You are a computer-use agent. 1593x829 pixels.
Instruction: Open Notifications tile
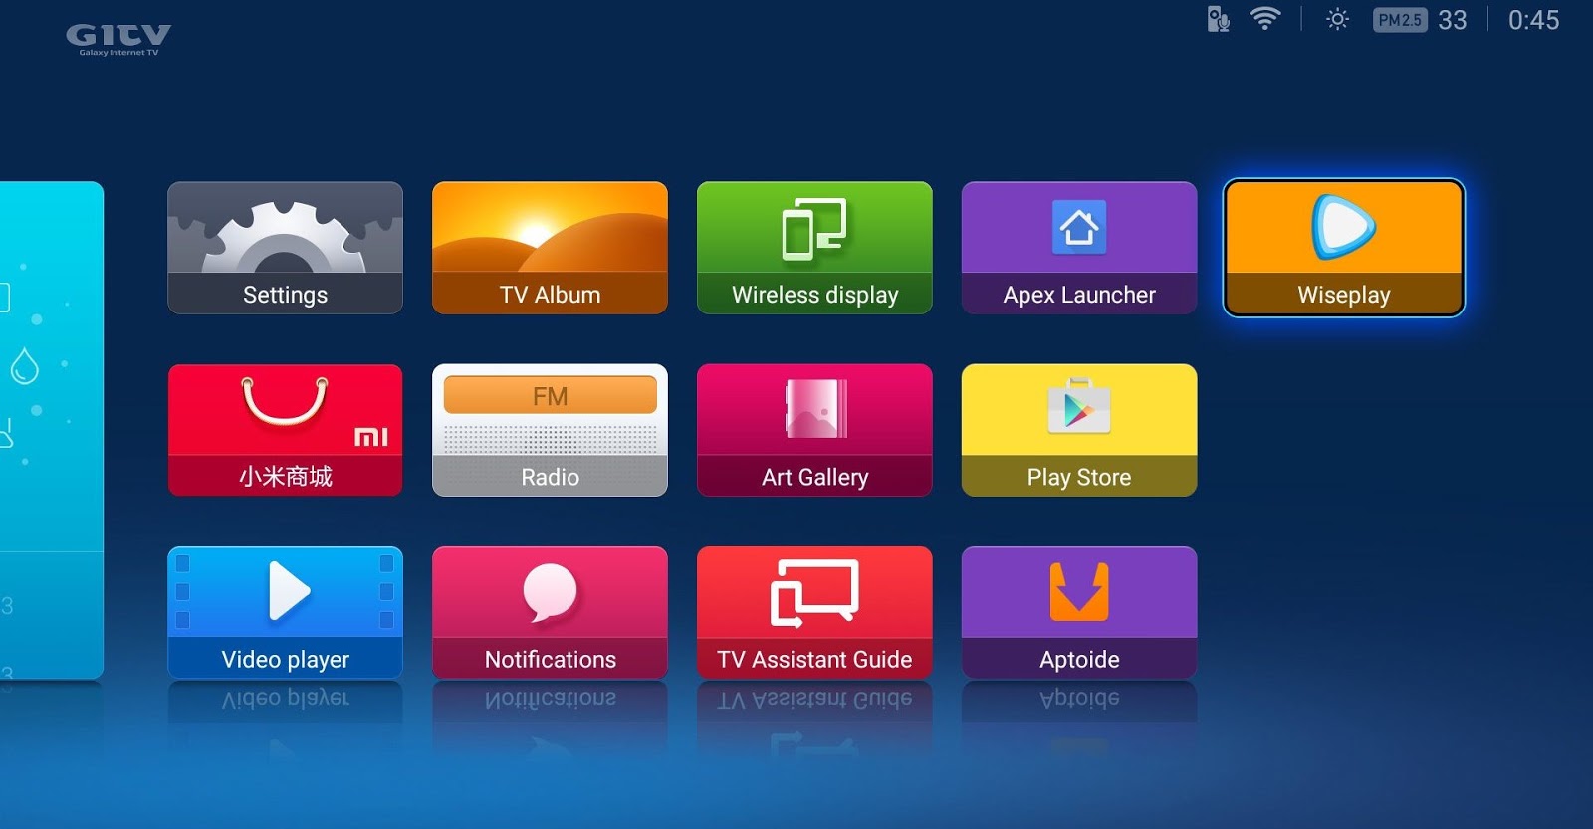(550, 613)
